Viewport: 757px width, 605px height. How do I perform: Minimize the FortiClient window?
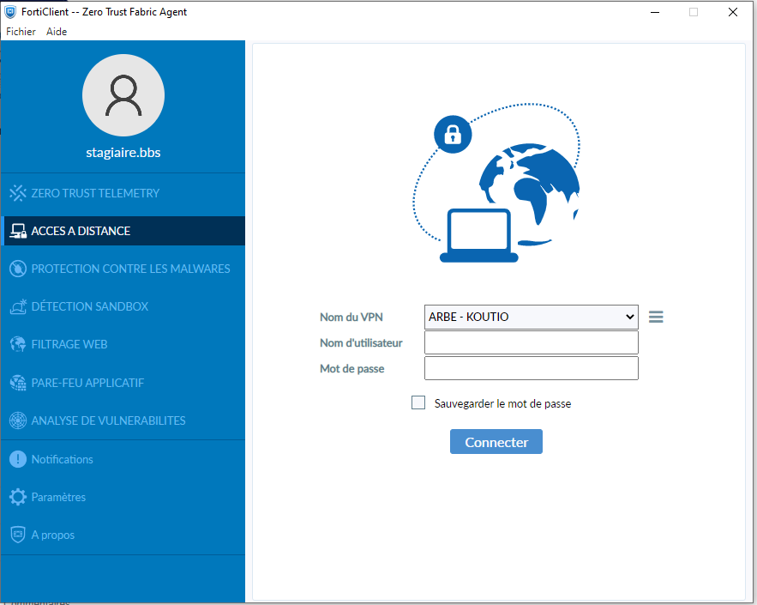655,12
